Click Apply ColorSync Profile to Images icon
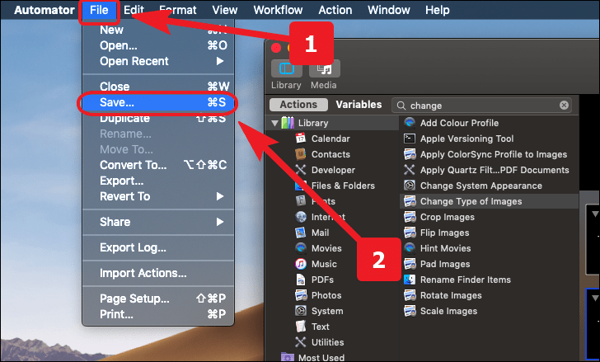Screen dimensions: 600x362 coord(410,154)
